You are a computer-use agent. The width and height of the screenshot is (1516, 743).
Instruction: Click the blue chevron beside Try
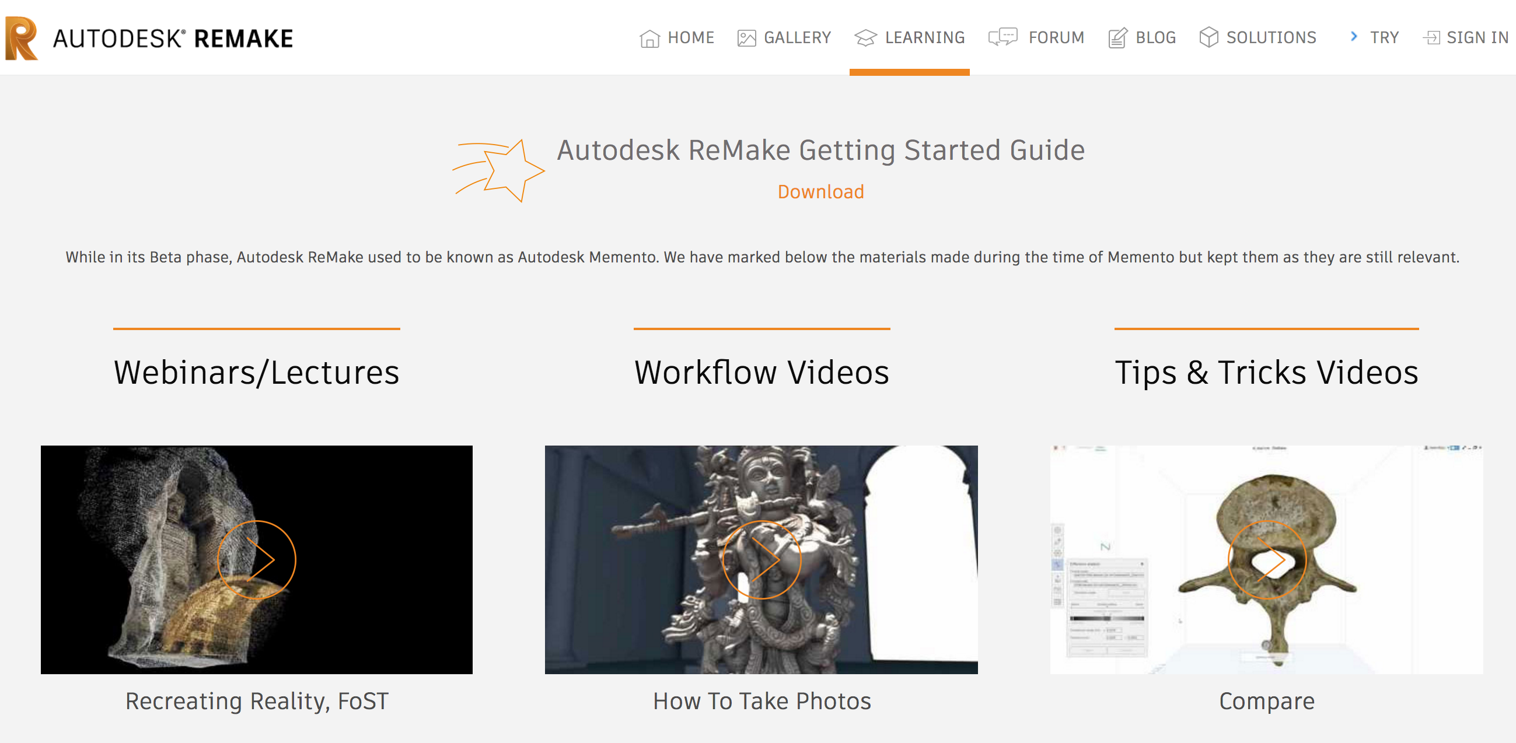1354,37
